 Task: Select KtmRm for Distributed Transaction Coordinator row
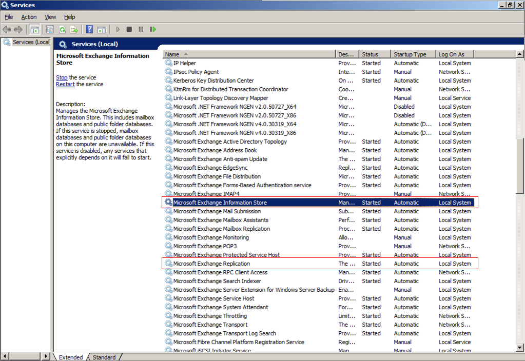pos(319,89)
